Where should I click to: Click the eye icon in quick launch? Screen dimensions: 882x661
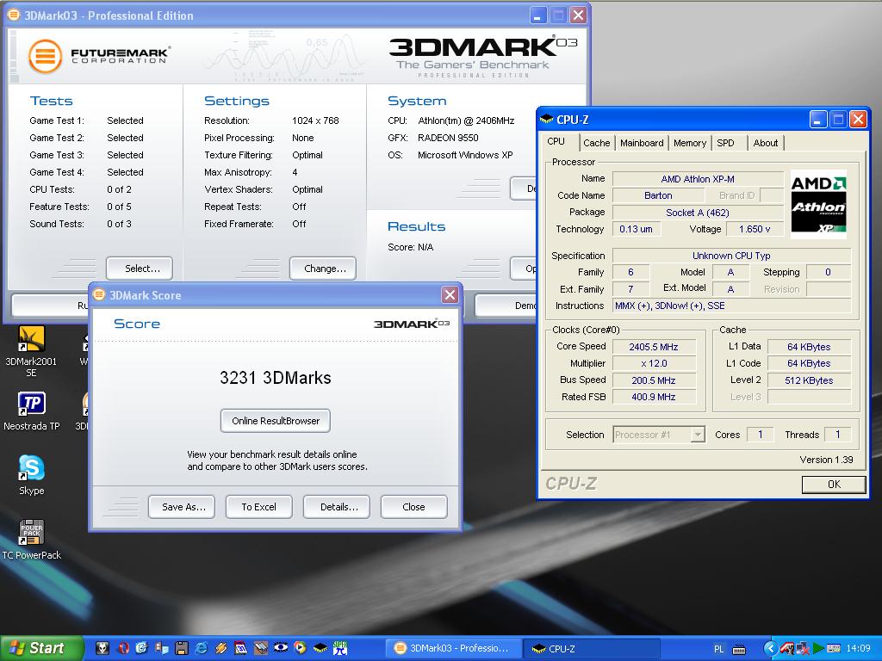(x=282, y=648)
